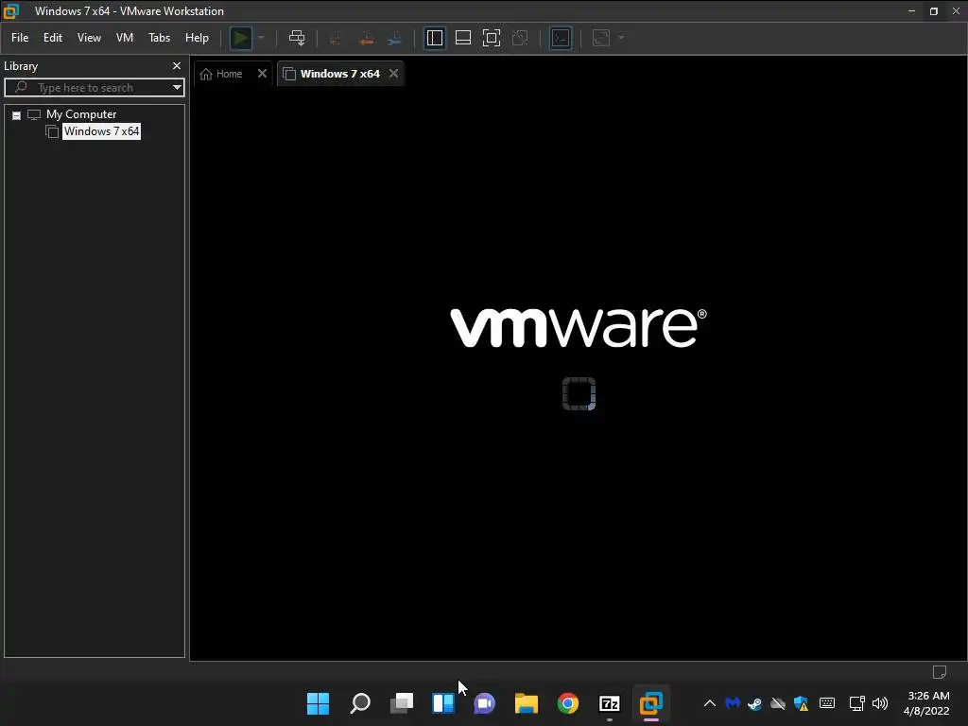This screenshot has width=968, height=726.
Task: Open Steam tray icon
Action: tap(754, 703)
